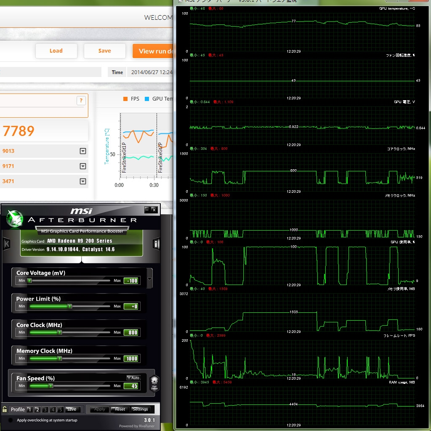Click the RAM usage graph in the monitor

pos(302,406)
